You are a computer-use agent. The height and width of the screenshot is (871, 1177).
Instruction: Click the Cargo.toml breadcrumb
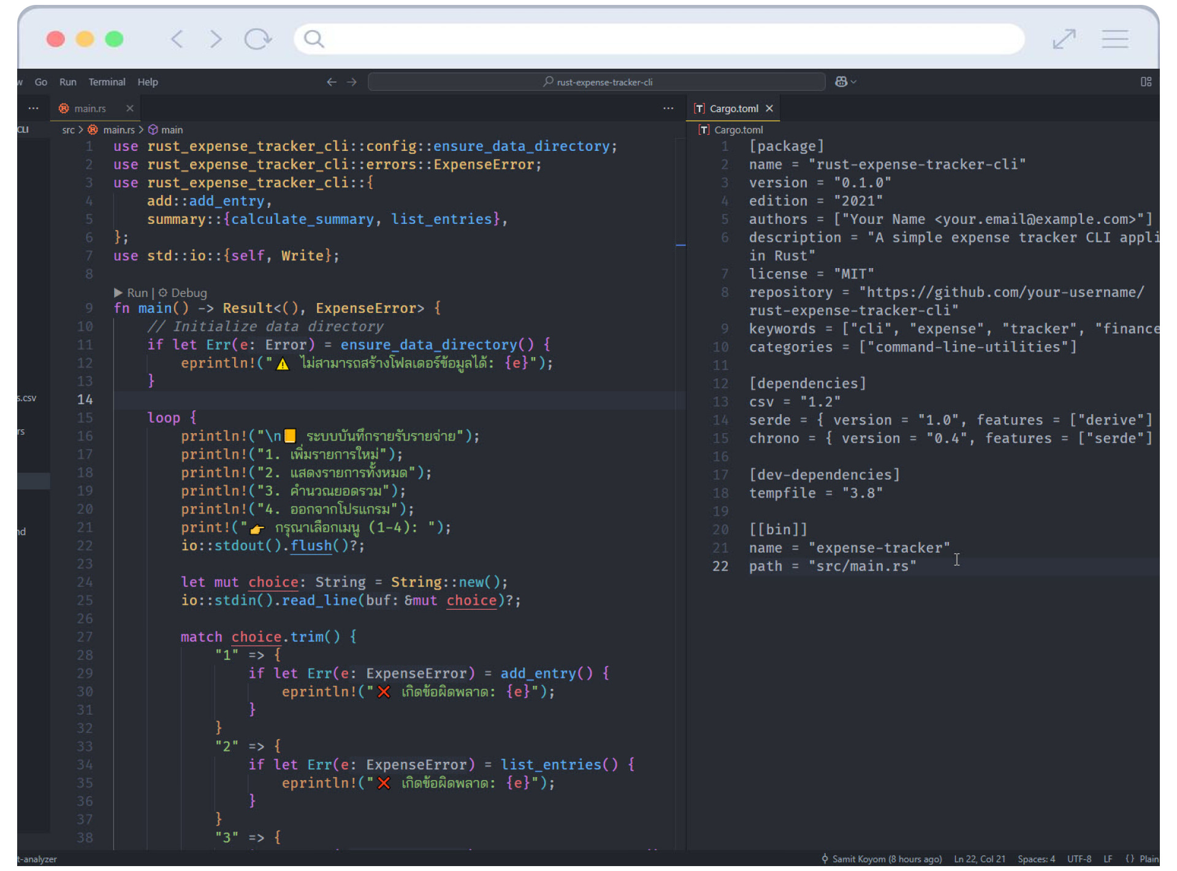coord(738,130)
